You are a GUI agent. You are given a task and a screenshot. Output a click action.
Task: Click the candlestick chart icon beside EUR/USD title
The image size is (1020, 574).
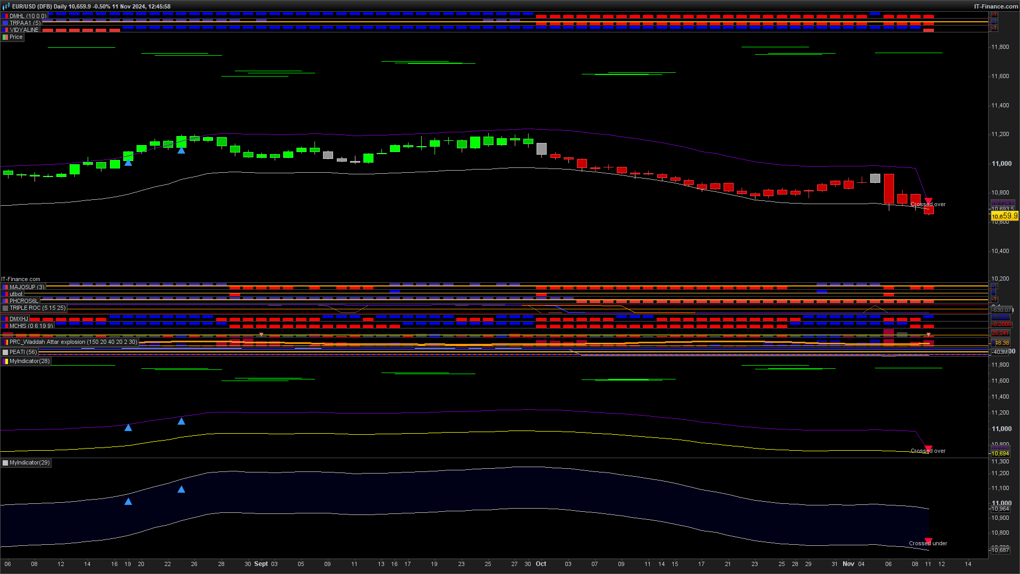pyautogui.click(x=6, y=6)
